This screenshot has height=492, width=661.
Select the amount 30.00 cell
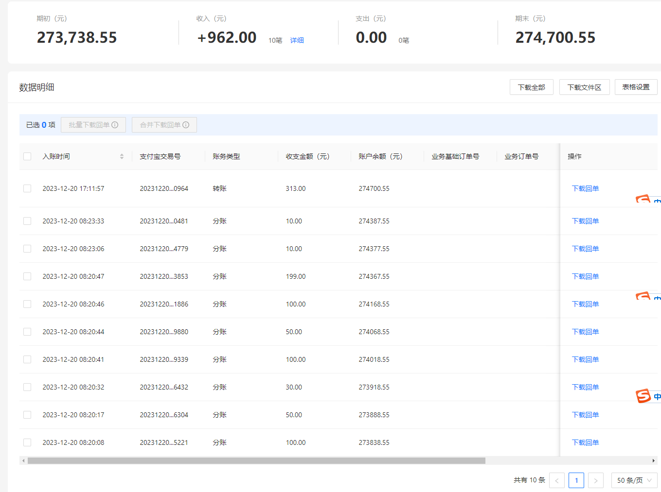pyautogui.click(x=294, y=387)
